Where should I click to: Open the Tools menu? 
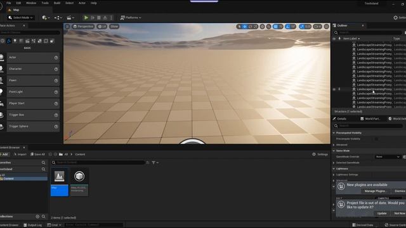click(45, 3)
